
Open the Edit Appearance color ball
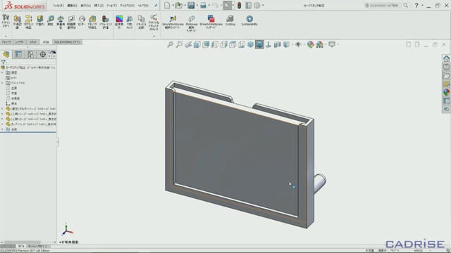point(310,44)
